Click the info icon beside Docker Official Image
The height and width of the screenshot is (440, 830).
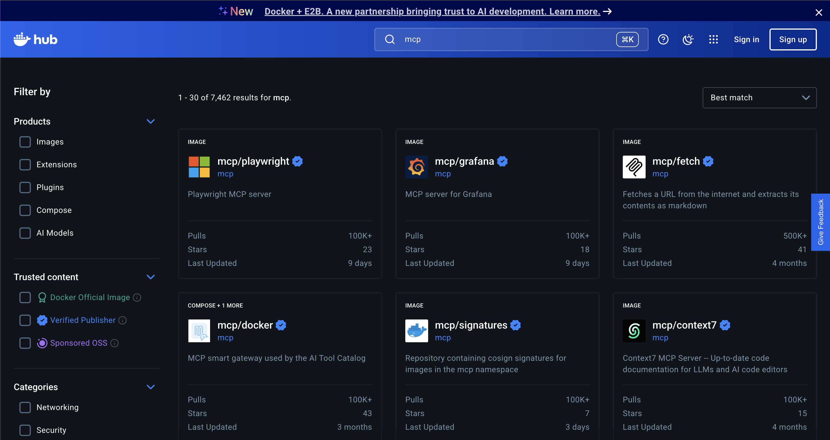[137, 298]
